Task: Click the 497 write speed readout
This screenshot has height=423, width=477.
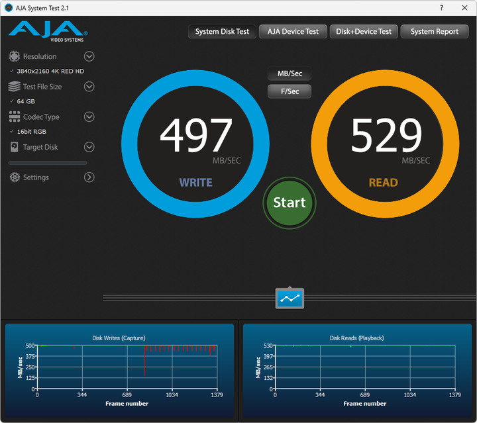Action: pos(196,135)
